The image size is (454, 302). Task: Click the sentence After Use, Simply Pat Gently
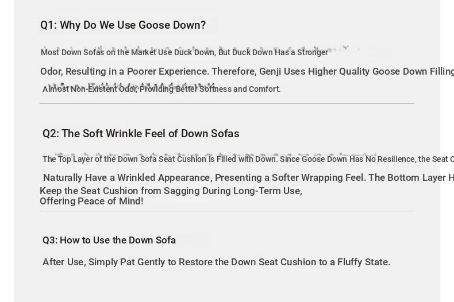[x=216, y=262]
